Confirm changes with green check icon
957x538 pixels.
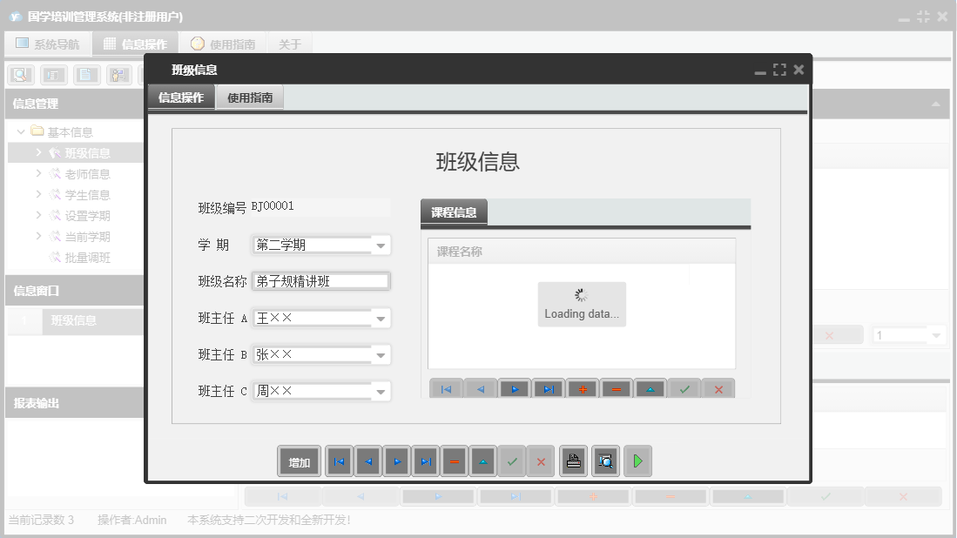(x=512, y=461)
